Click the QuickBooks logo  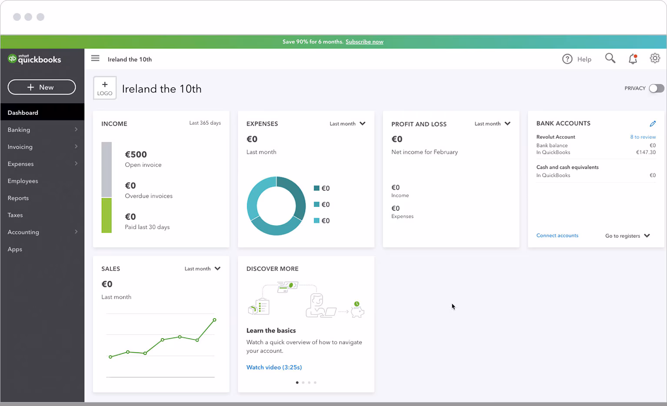pyautogui.click(x=34, y=59)
